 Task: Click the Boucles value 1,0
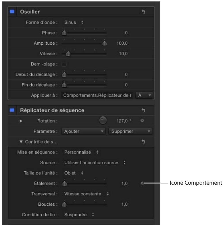124,204
